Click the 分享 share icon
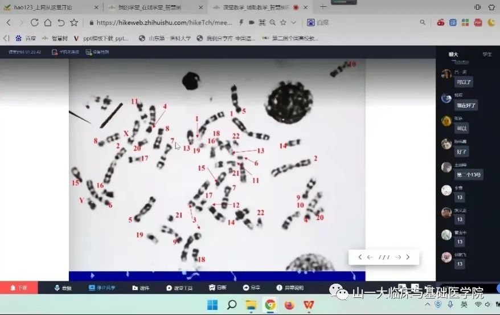The height and width of the screenshot is (315, 500). click(251, 288)
